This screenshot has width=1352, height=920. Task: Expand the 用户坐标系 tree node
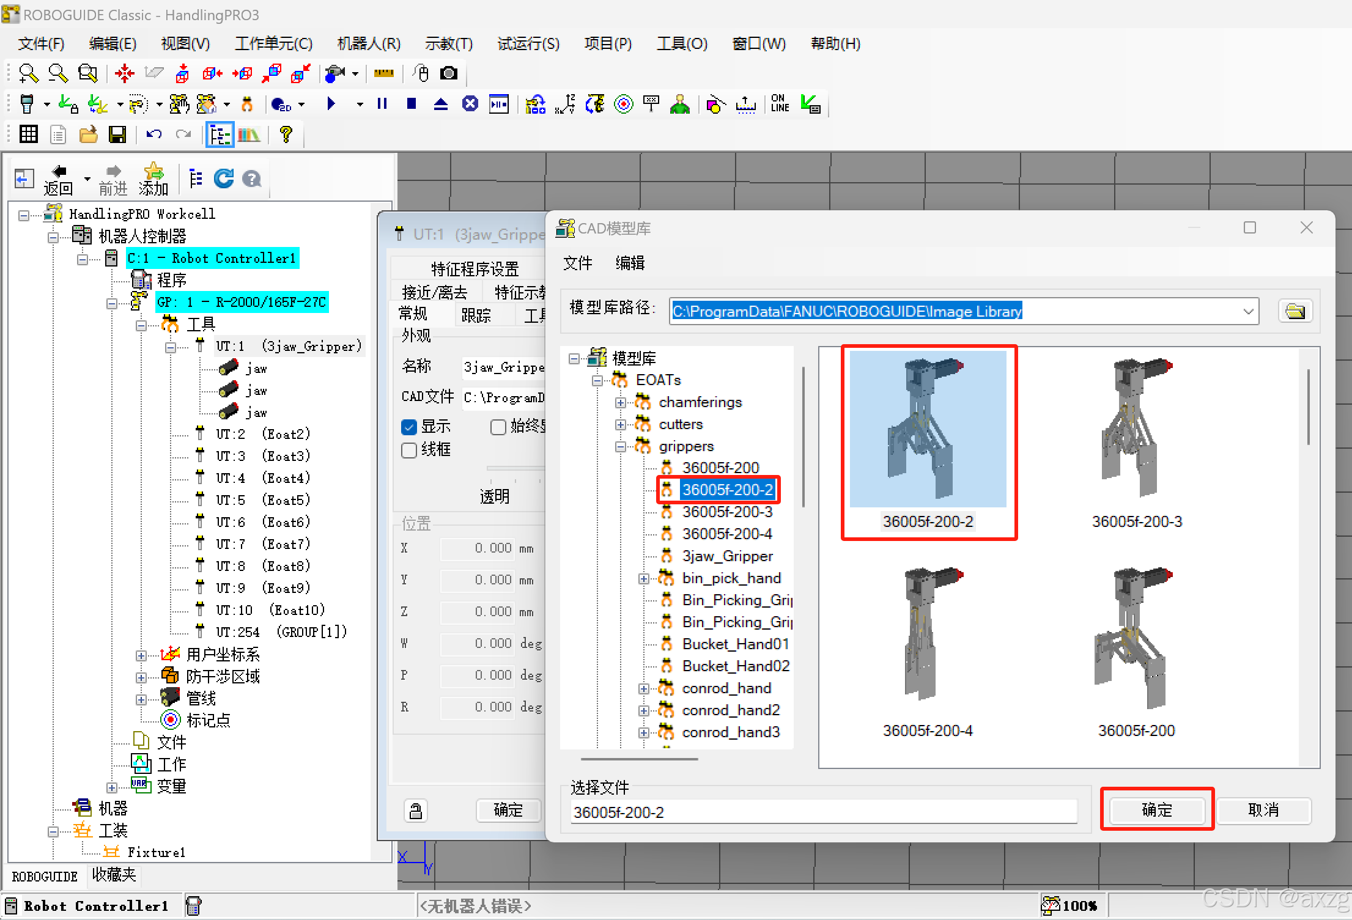[x=141, y=655]
